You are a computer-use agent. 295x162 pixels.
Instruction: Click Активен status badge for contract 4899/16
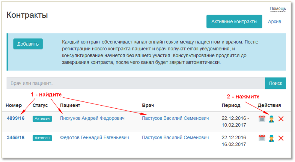42,119
